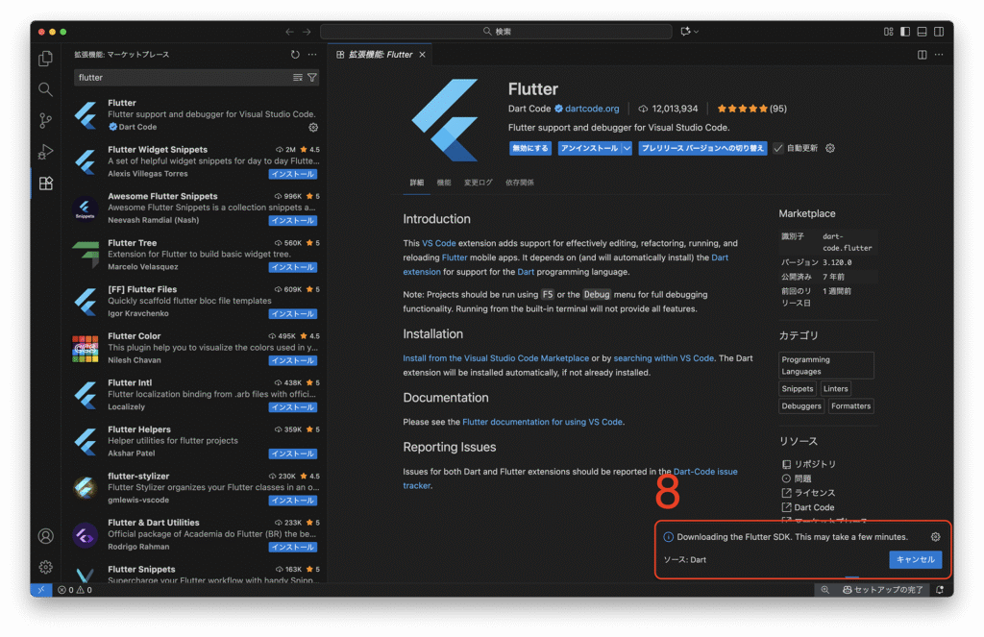Toggle the primary side bar visibility
This screenshot has width=984, height=637.
click(x=904, y=32)
